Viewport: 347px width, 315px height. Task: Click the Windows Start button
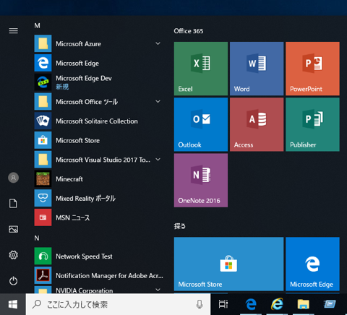click(x=13, y=304)
